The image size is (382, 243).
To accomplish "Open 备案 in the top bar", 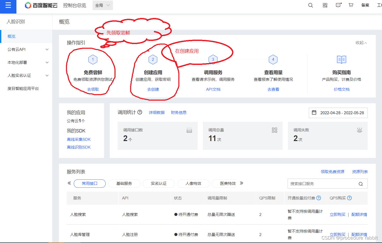I will click(365, 5).
